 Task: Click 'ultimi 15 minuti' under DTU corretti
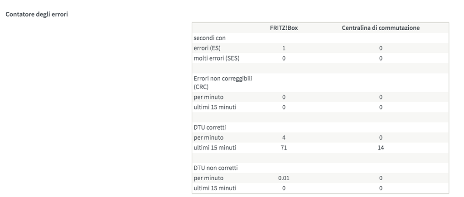(215, 148)
